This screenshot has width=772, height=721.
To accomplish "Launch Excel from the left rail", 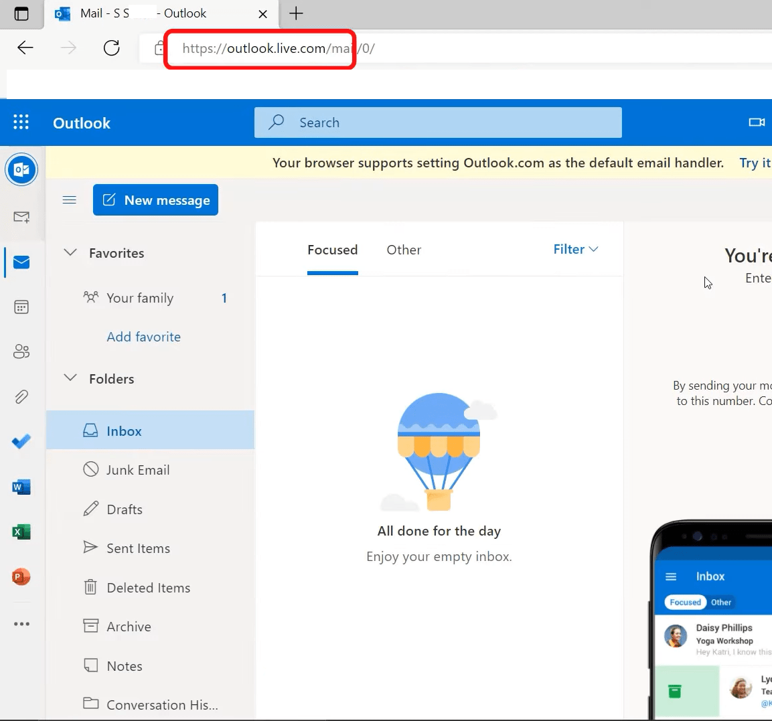I will coord(21,532).
